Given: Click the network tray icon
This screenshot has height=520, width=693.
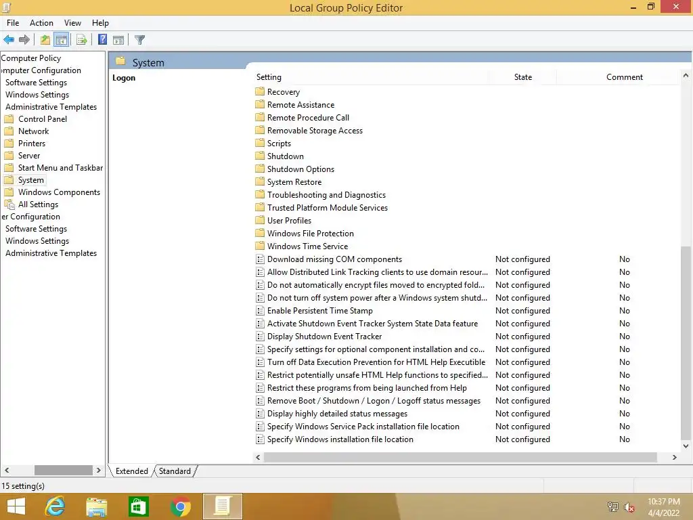Looking at the screenshot, I should point(613,507).
